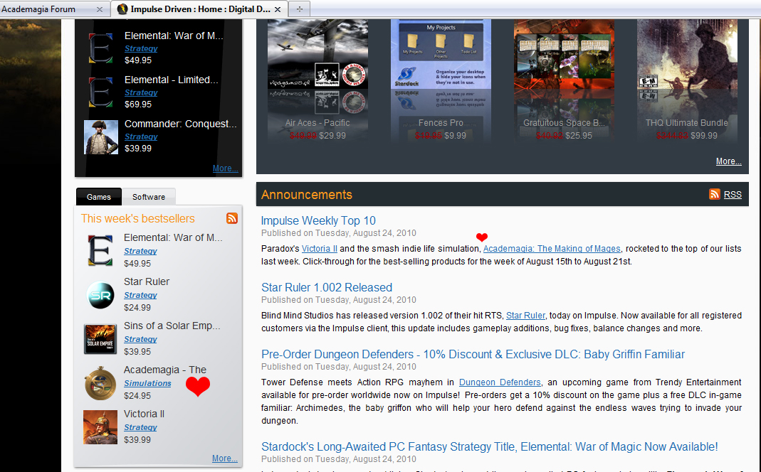Screen dimensions: 761x472
Task: Click the Elemental War of Magic icon in top dark list
Action: pyautogui.click(x=100, y=48)
